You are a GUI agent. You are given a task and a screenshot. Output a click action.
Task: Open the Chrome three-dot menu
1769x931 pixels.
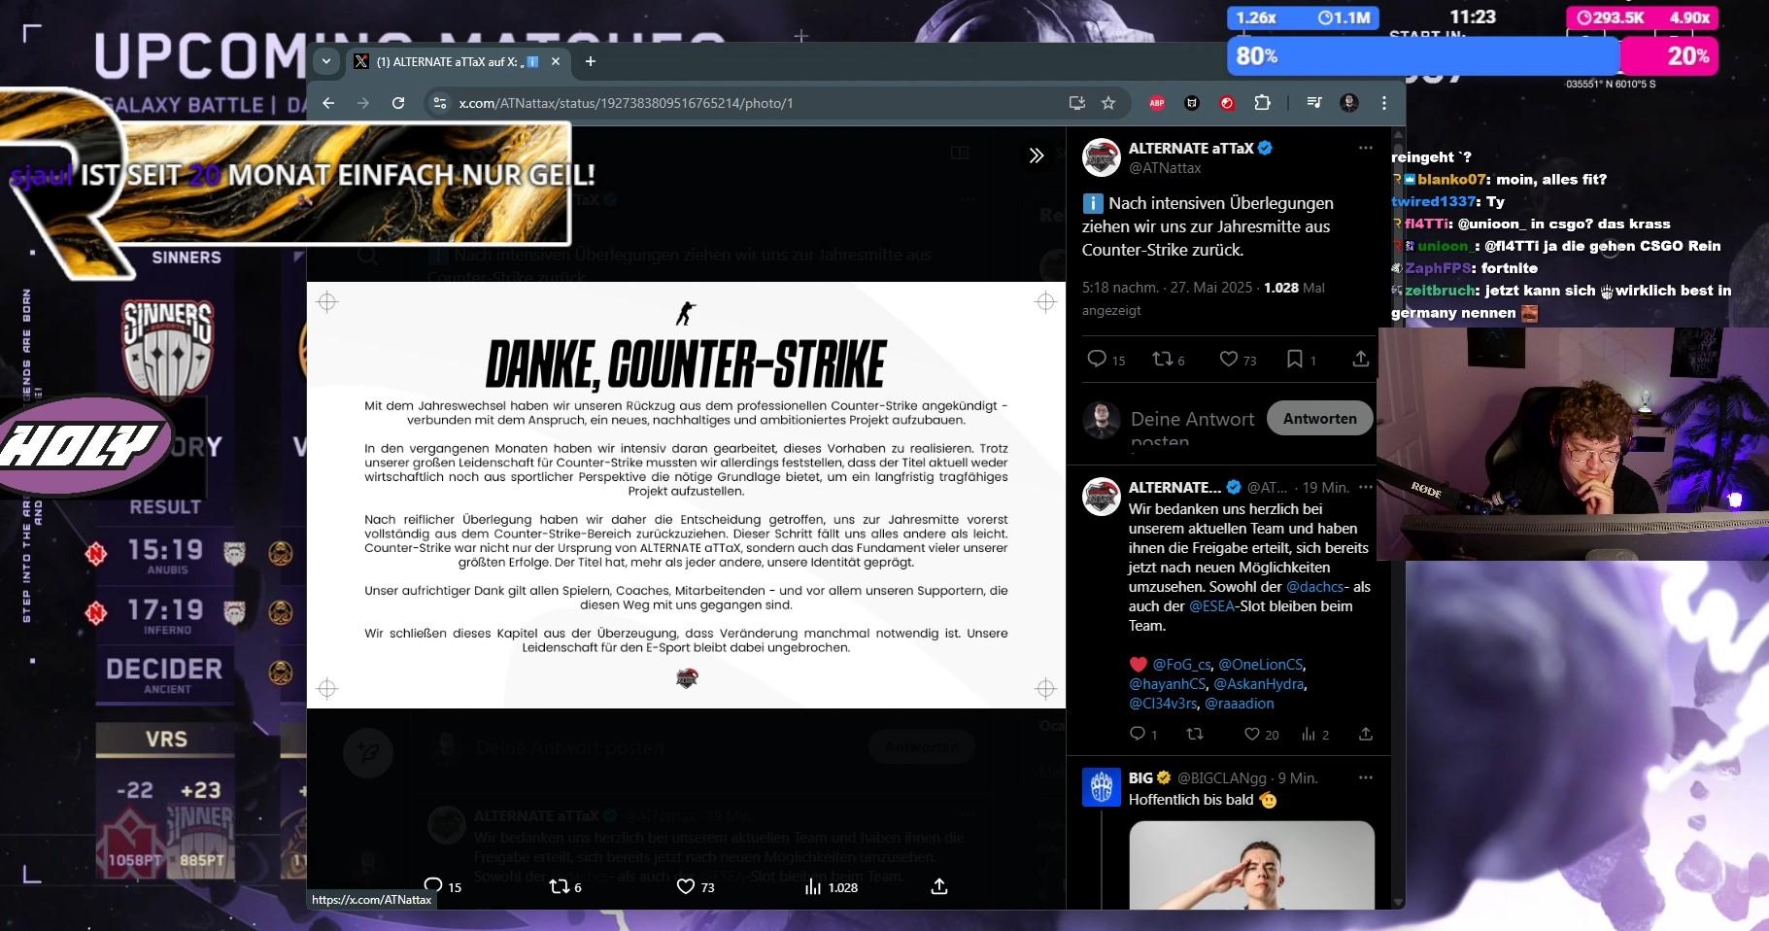tap(1384, 103)
